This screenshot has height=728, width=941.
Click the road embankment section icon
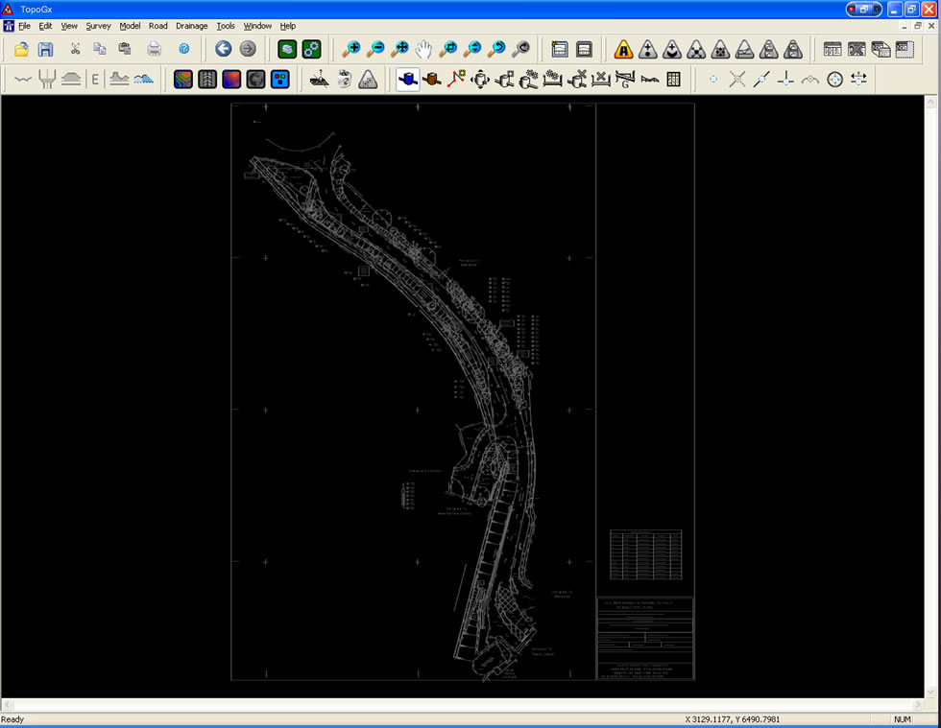71,80
